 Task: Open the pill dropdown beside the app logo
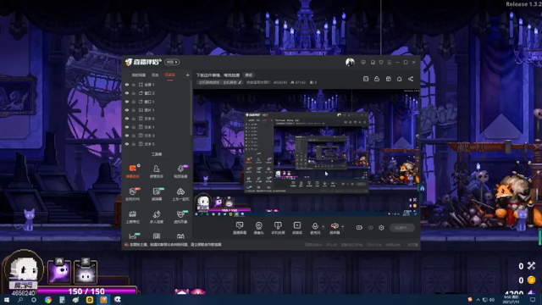point(172,62)
